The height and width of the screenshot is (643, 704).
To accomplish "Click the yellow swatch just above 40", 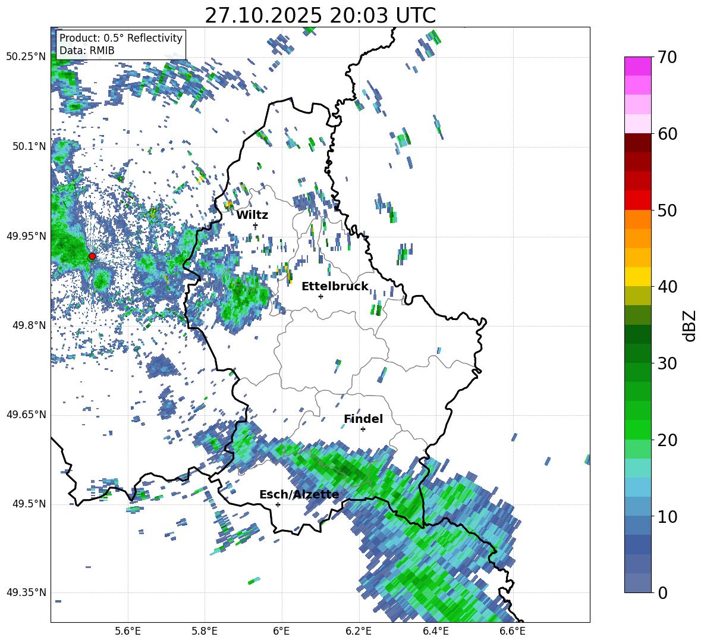I will (638, 277).
